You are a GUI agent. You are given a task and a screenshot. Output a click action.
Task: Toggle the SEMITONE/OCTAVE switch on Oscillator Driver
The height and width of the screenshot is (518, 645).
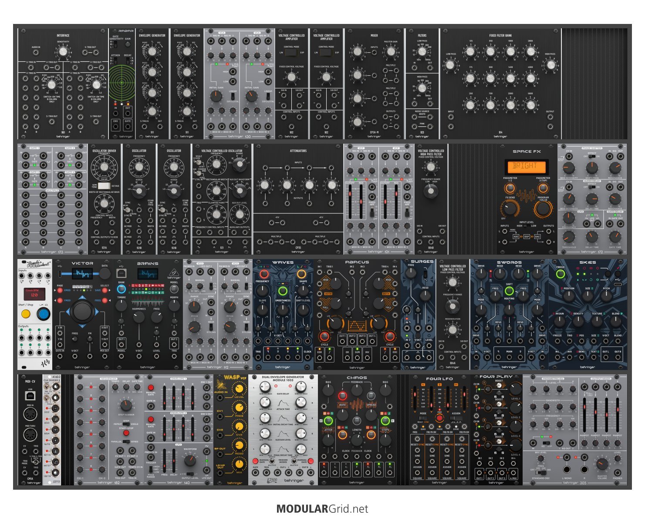(x=104, y=185)
